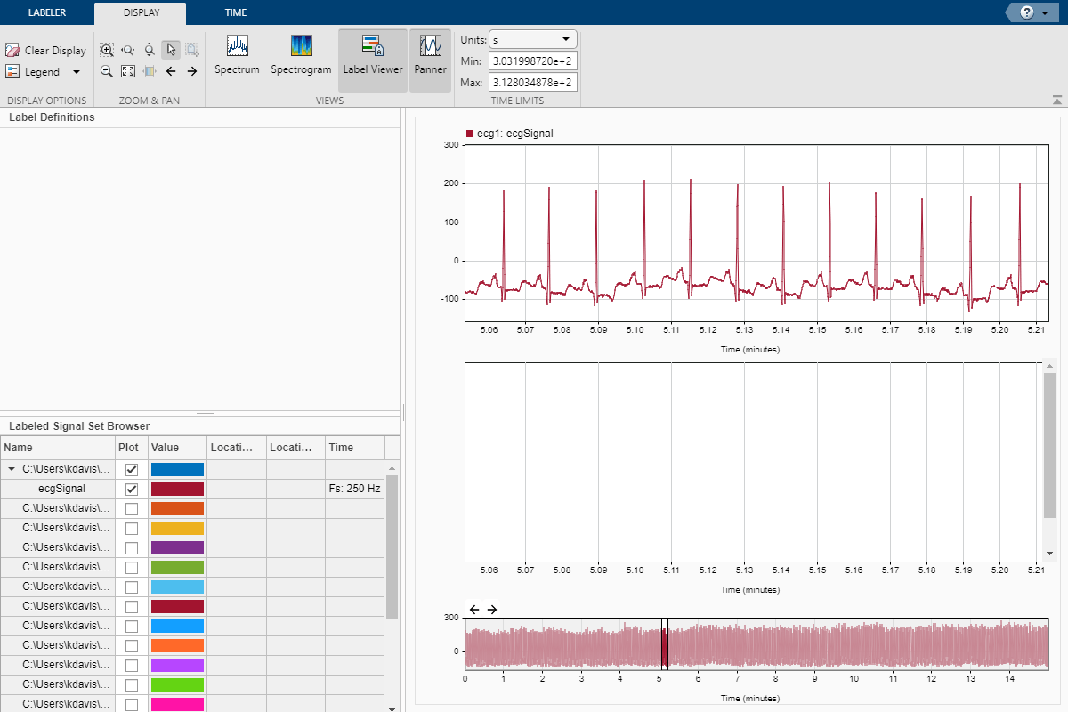Open the Spectrum view
Viewport: 1068px width, 712px height.
[237, 55]
